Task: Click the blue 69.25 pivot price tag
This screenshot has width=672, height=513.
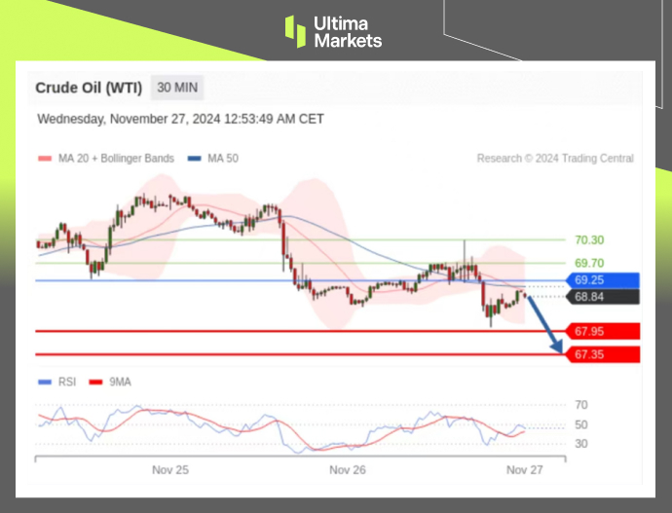Action: [x=603, y=280]
